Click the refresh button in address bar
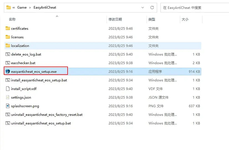Image resolution: width=229 pixels, height=150 pixels. click(x=152, y=7)
